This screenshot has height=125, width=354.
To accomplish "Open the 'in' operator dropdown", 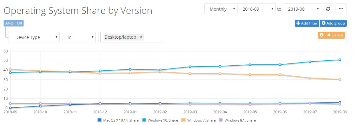I will (79, 37).
